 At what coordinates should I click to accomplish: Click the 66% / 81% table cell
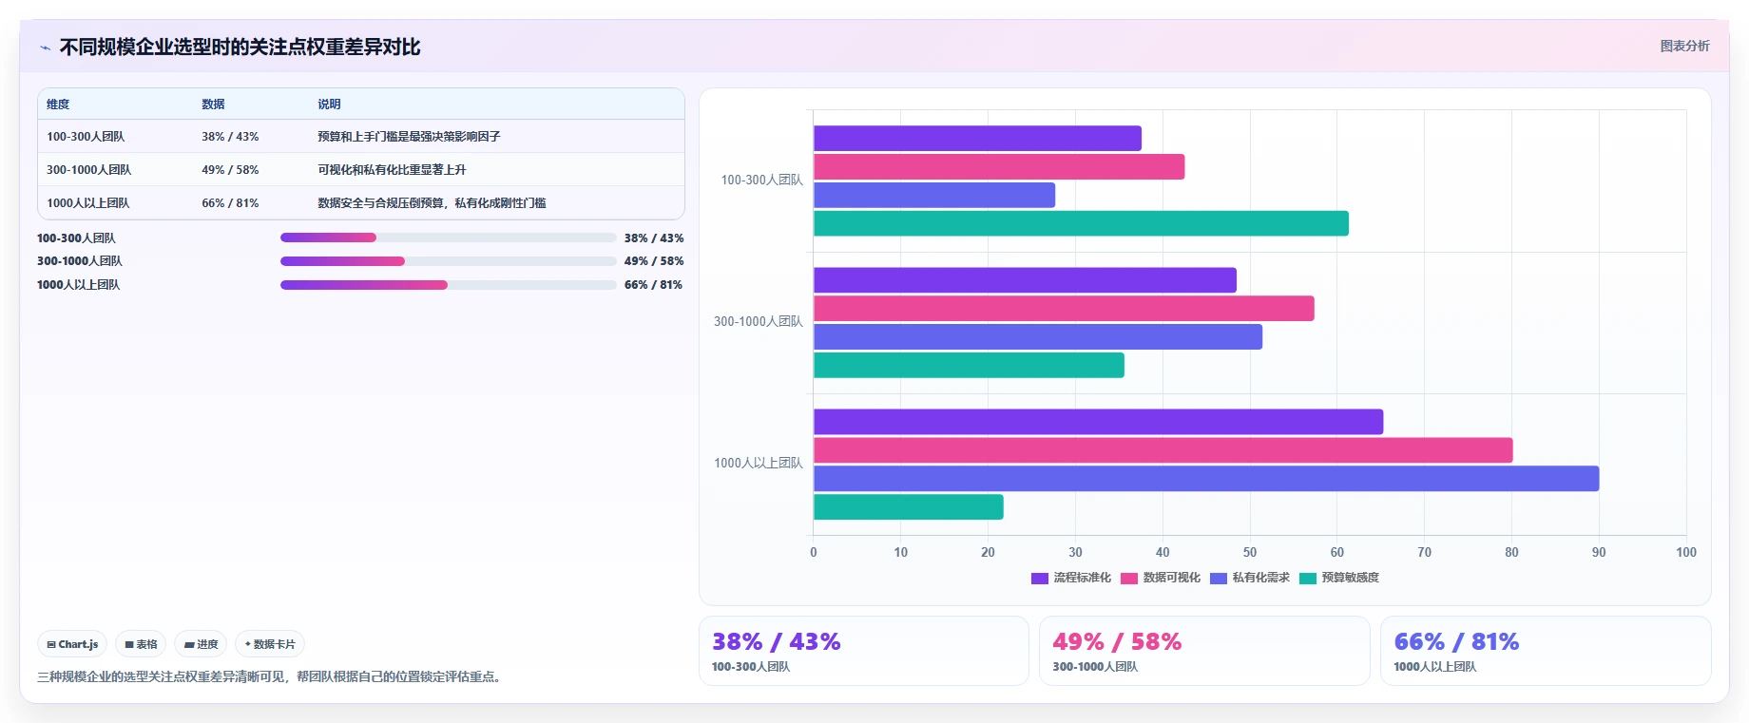click(x=230, y=203)
